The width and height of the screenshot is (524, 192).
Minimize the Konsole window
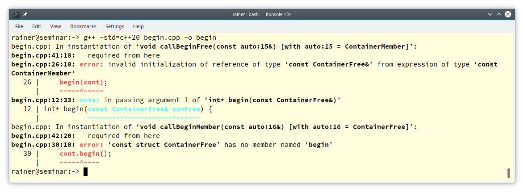490,14
